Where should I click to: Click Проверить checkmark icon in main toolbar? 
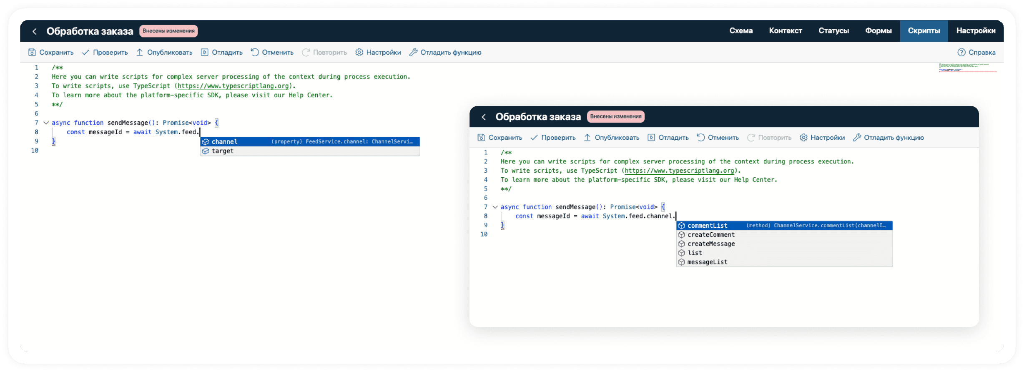pos(85,52)
